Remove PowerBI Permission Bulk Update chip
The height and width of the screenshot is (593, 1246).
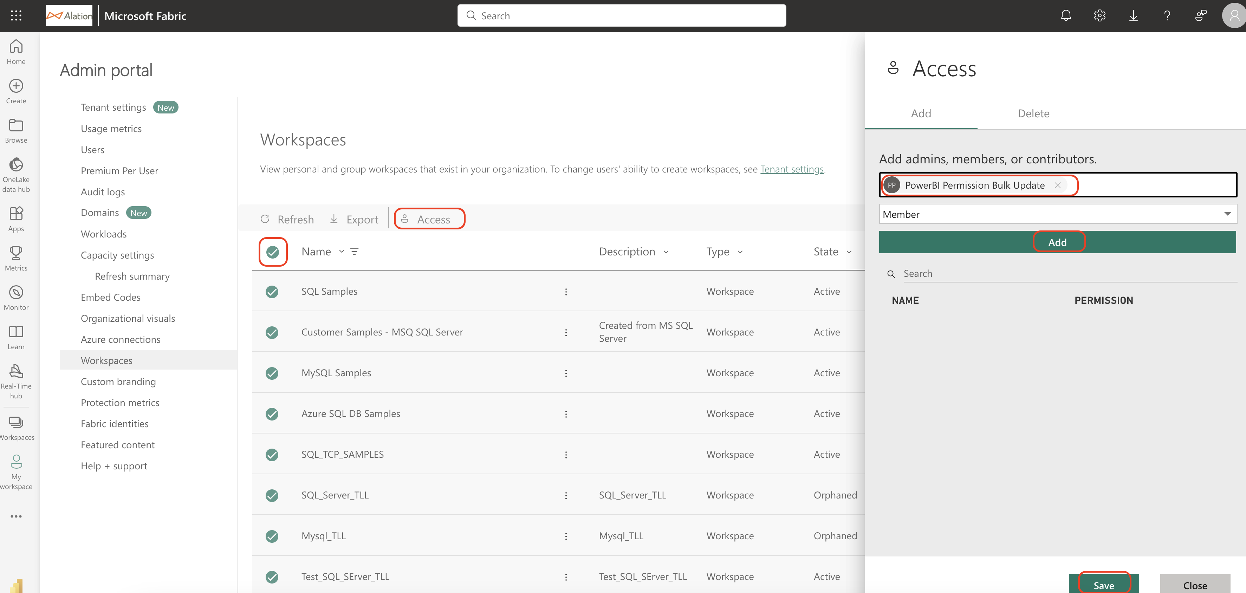click(1057, 185)
